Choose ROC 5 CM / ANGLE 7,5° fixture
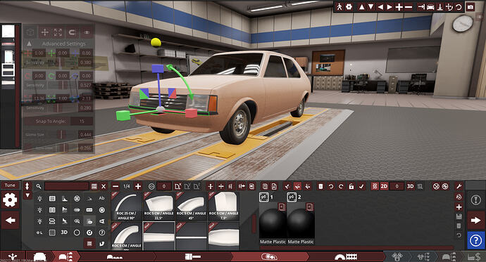Viewport: 486px width, 262px height. pos(223,206)
